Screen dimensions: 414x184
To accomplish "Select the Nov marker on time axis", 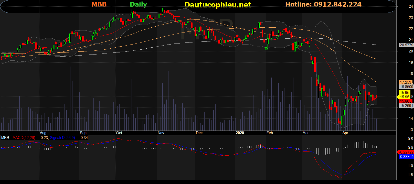I will click(161, 133).
